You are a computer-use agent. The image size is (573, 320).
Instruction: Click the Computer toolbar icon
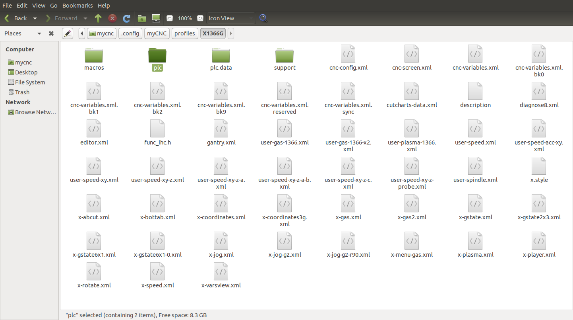(156, 18)
